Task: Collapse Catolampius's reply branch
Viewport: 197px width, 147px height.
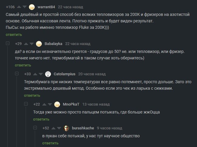Action: tap(17, 73)
